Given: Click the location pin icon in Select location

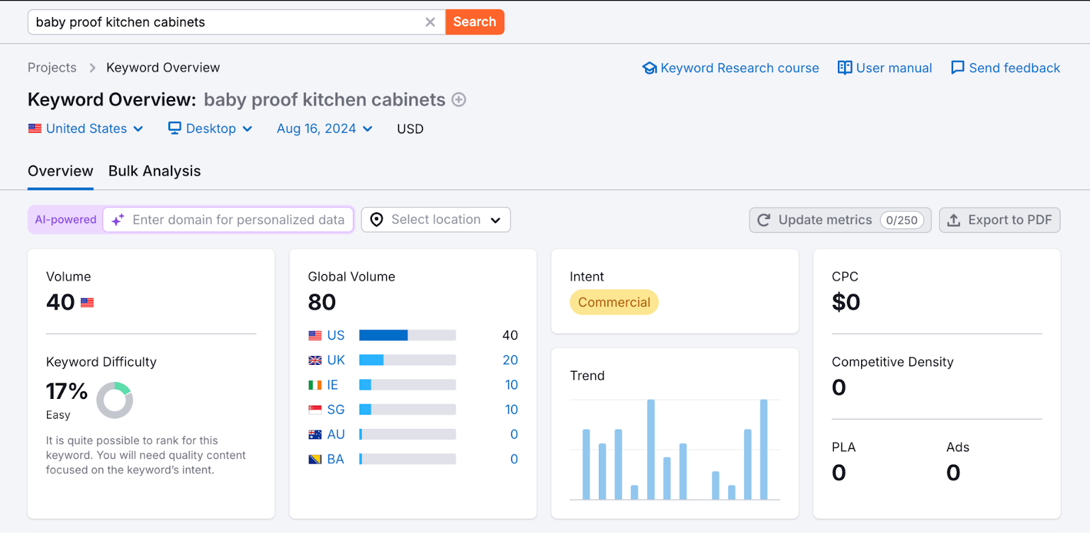Looking at the screenshot, I should pos(376,219).
